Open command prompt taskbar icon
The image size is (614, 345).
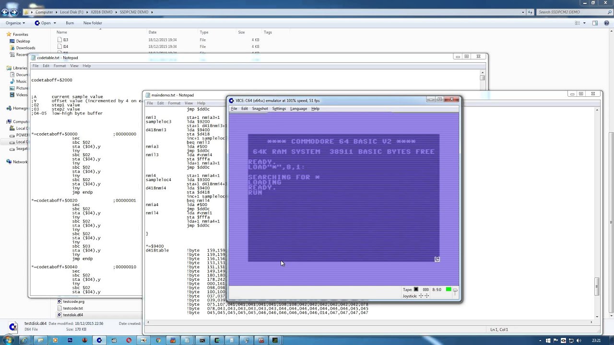(202, 340)
